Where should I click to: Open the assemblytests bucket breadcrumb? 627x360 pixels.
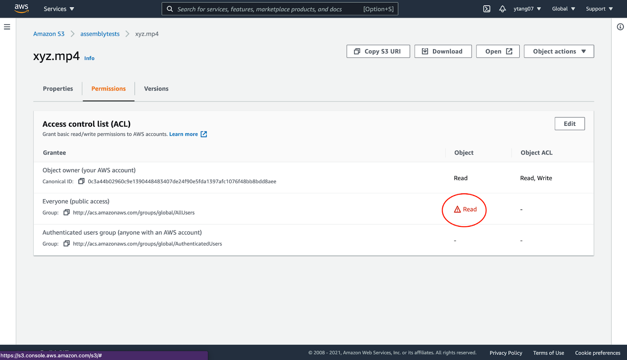100,34
